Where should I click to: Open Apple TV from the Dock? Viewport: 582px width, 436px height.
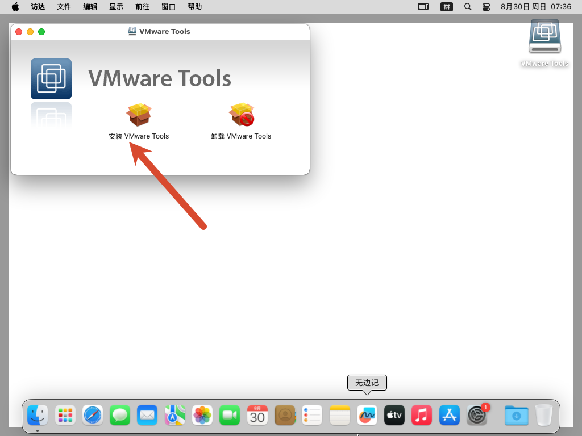click(x=394, y=415)
